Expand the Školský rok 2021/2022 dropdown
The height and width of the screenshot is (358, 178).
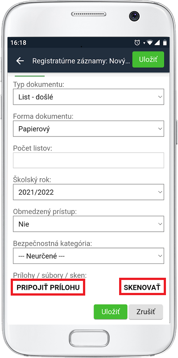pyautogui.click(x=88, y=192)
